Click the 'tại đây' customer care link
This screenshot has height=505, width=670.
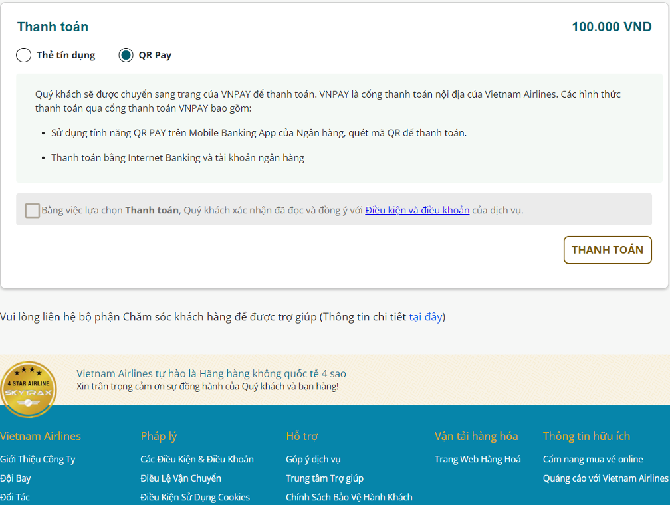[425, 316]
